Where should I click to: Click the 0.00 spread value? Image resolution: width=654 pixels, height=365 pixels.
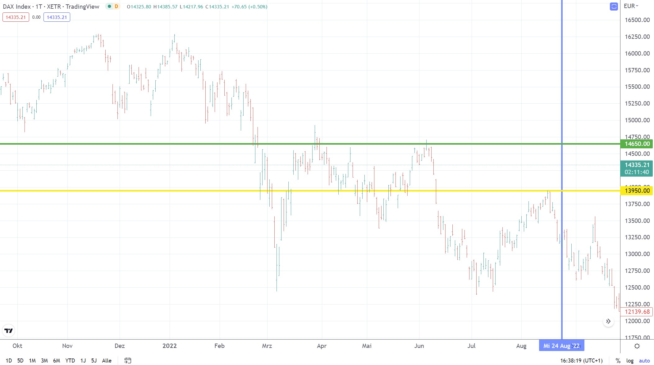click(x=36, y=17)
